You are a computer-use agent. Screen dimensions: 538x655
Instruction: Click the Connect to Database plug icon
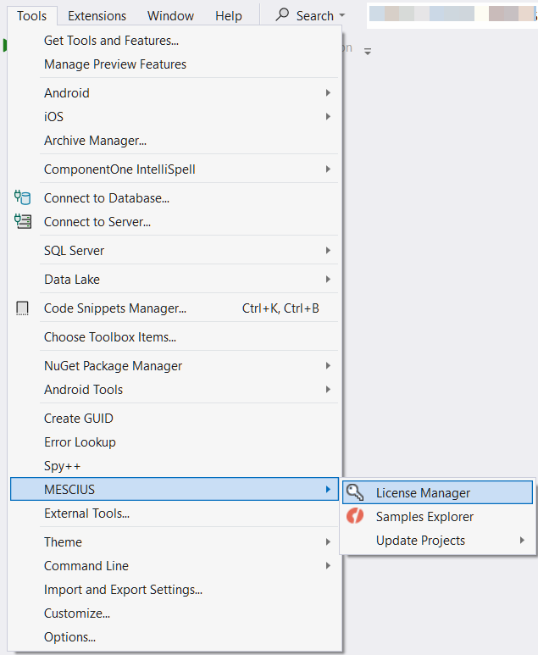pyautogui.click(x=23, y=198)
